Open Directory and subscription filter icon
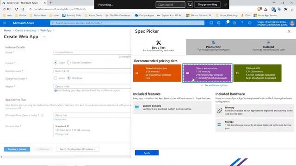The image size is (296, 166). [x=219, y=23]
